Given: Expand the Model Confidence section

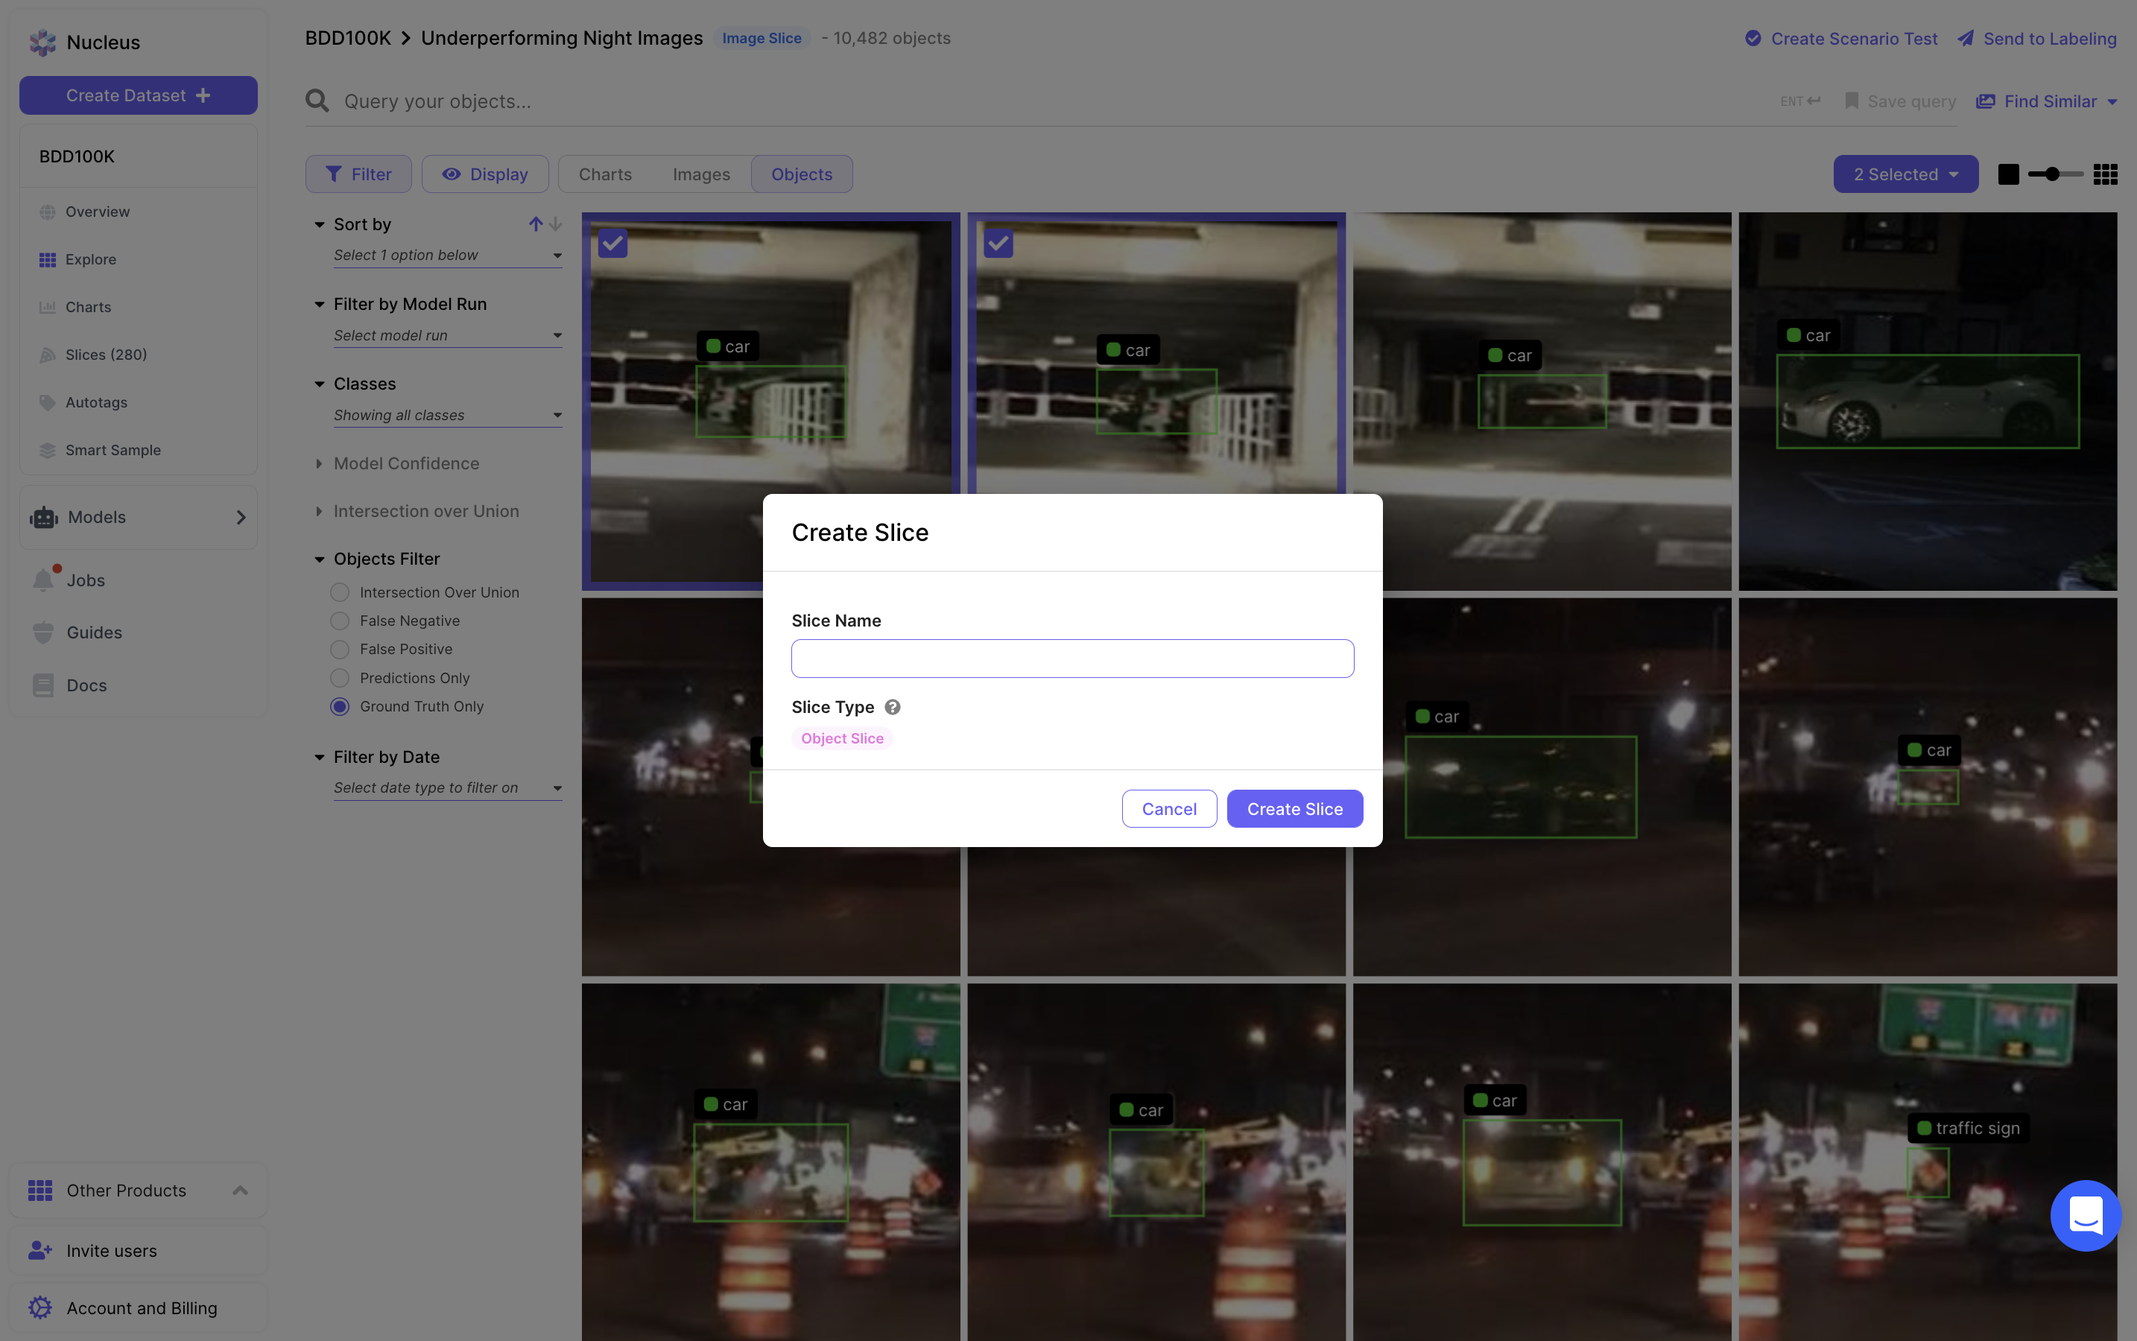Looking at the screenshot, I should [405, 463].
